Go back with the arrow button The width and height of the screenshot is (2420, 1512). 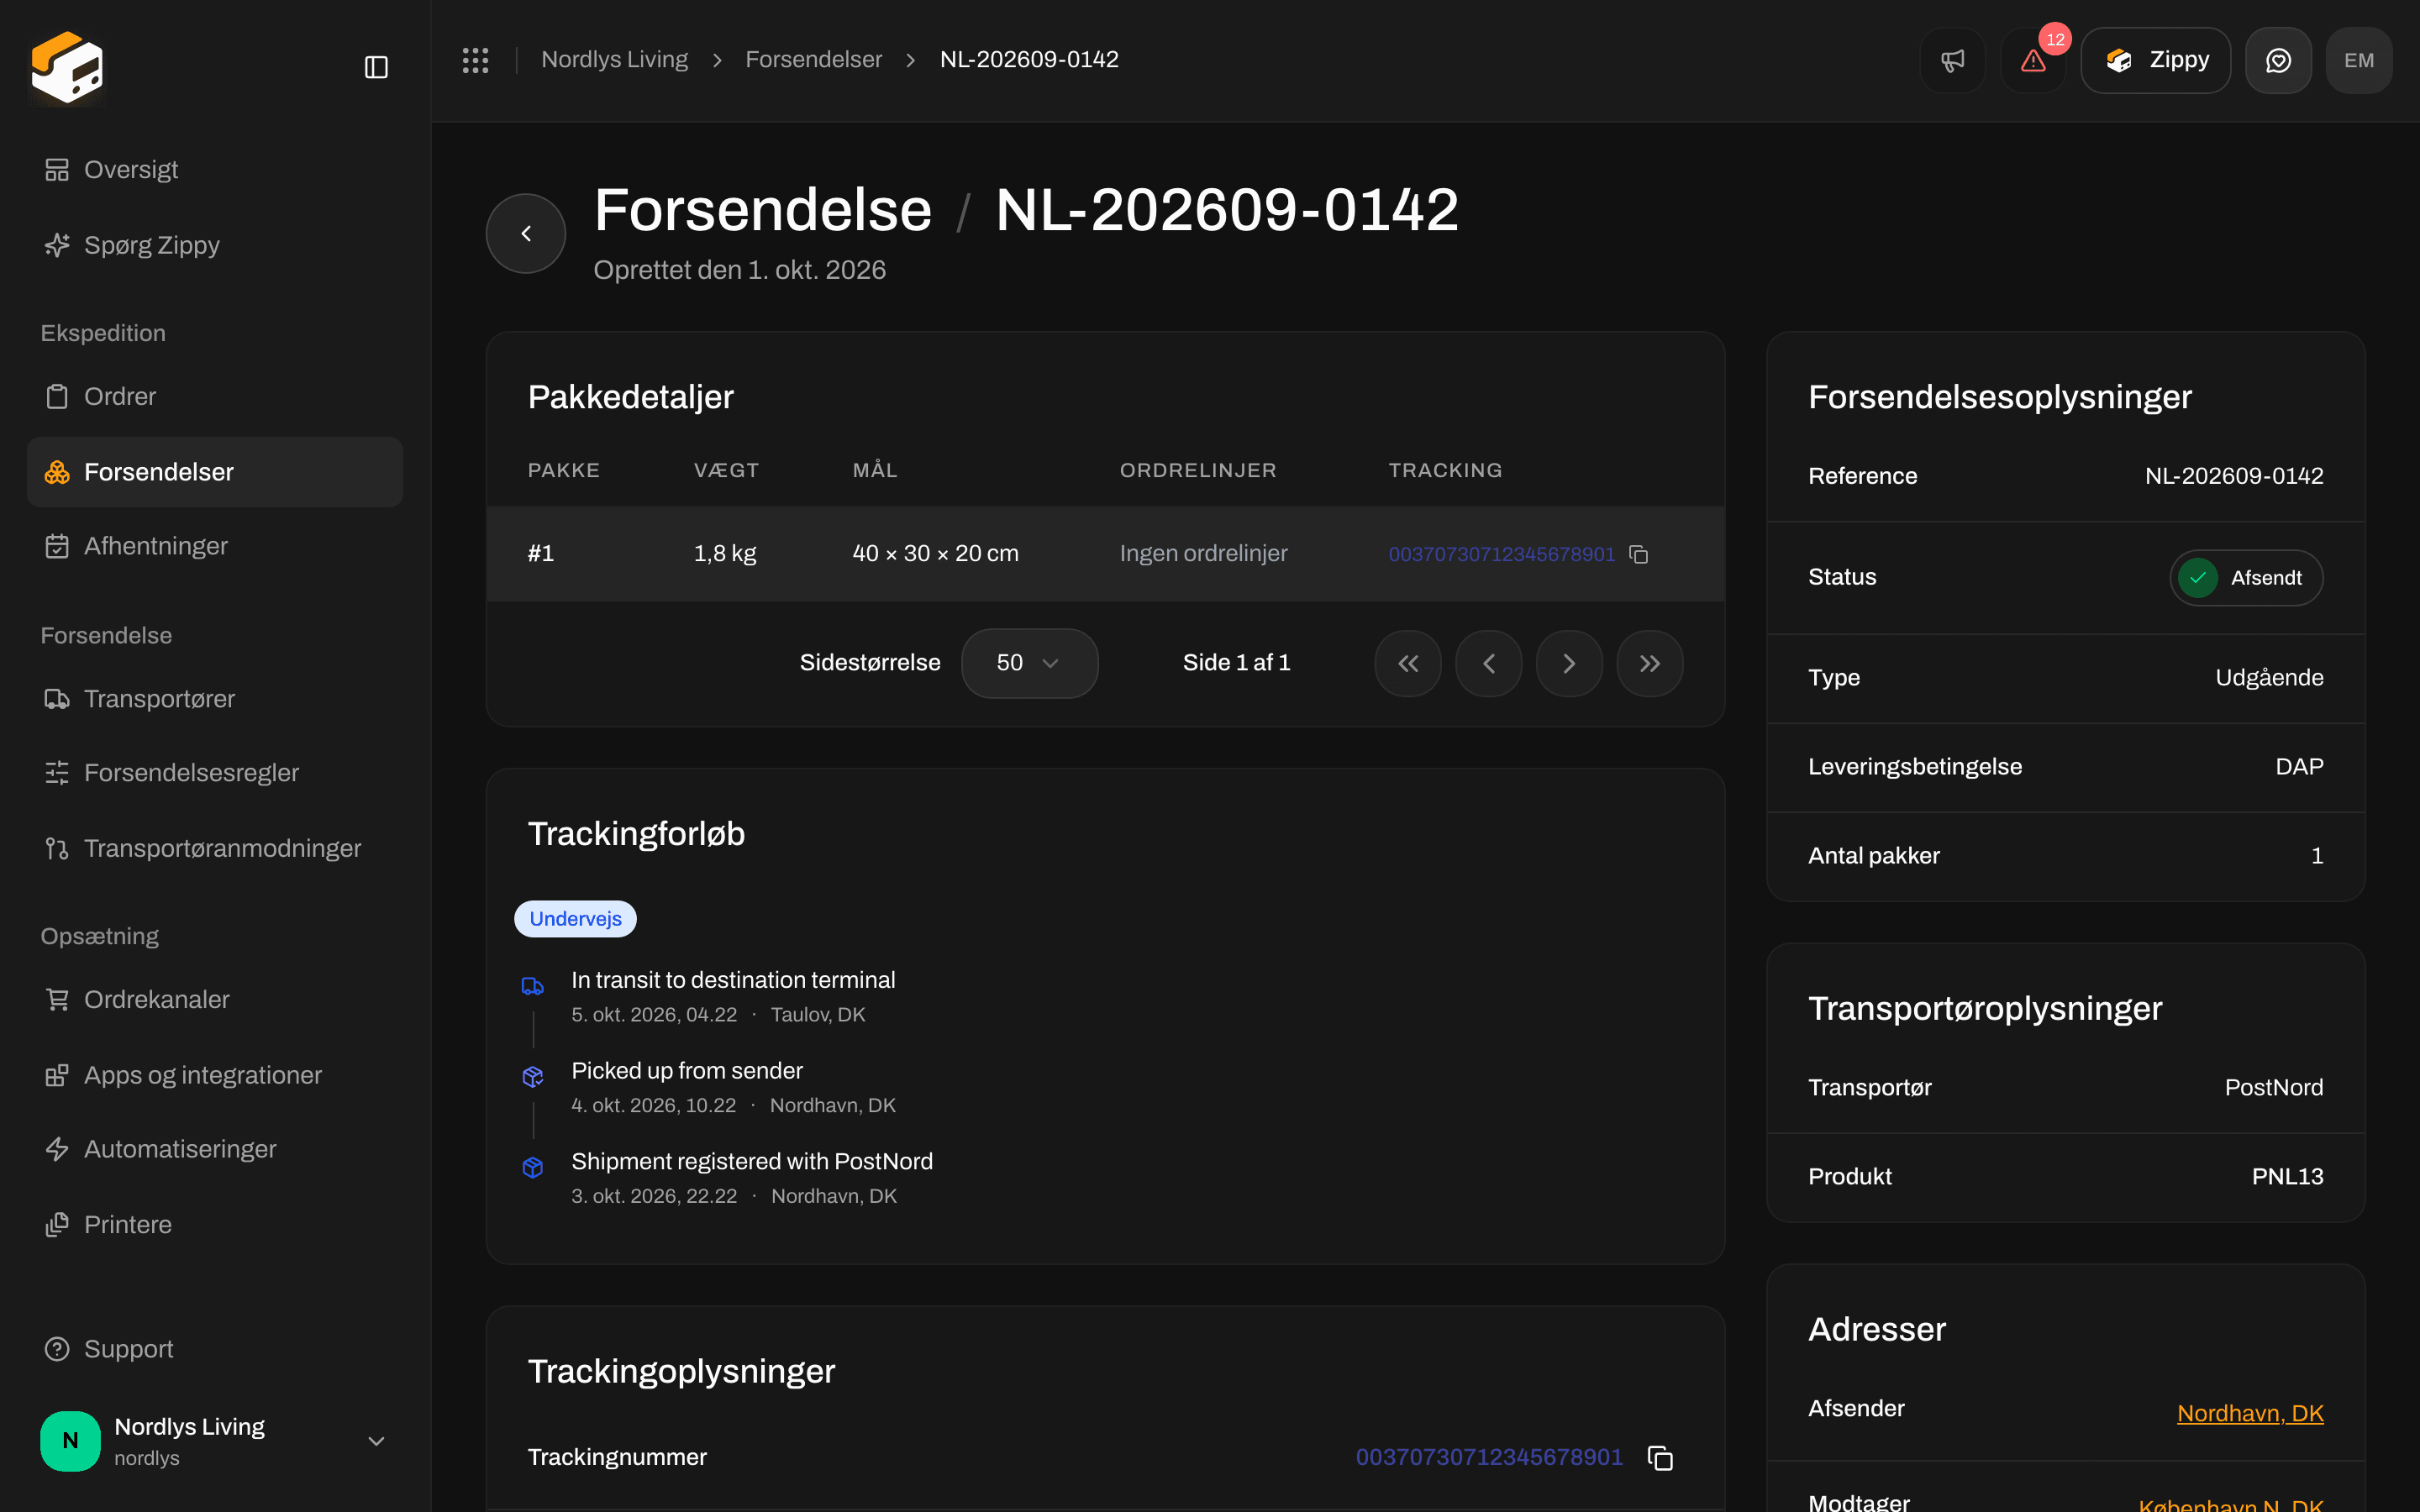click(x=526, y=233)
